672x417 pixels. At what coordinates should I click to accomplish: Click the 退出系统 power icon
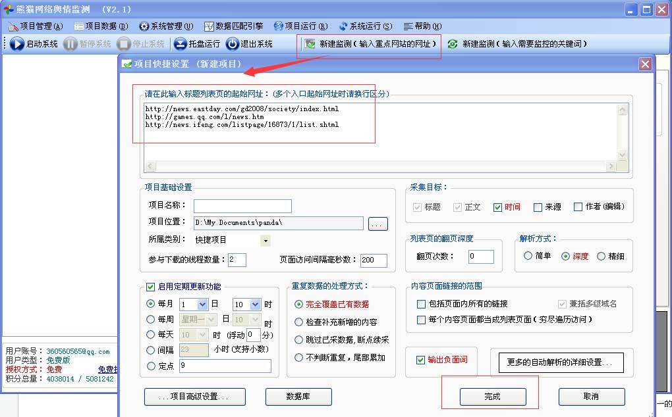pyautogui.click(x=233, y=43)
